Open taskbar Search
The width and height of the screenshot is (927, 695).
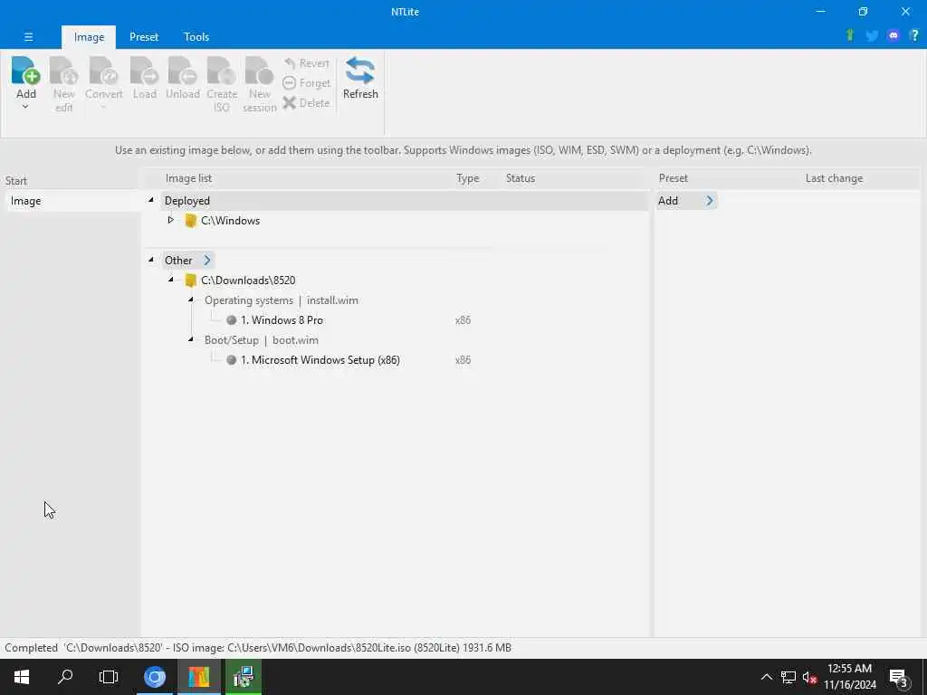[65, 677]
